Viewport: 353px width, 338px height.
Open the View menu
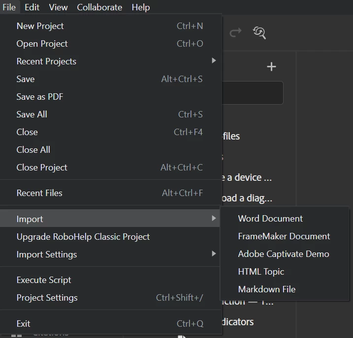(58, 7)
